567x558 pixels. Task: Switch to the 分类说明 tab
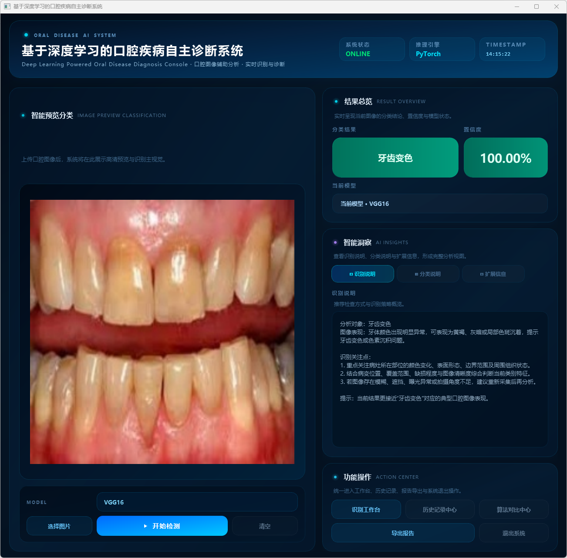[428, 274]
